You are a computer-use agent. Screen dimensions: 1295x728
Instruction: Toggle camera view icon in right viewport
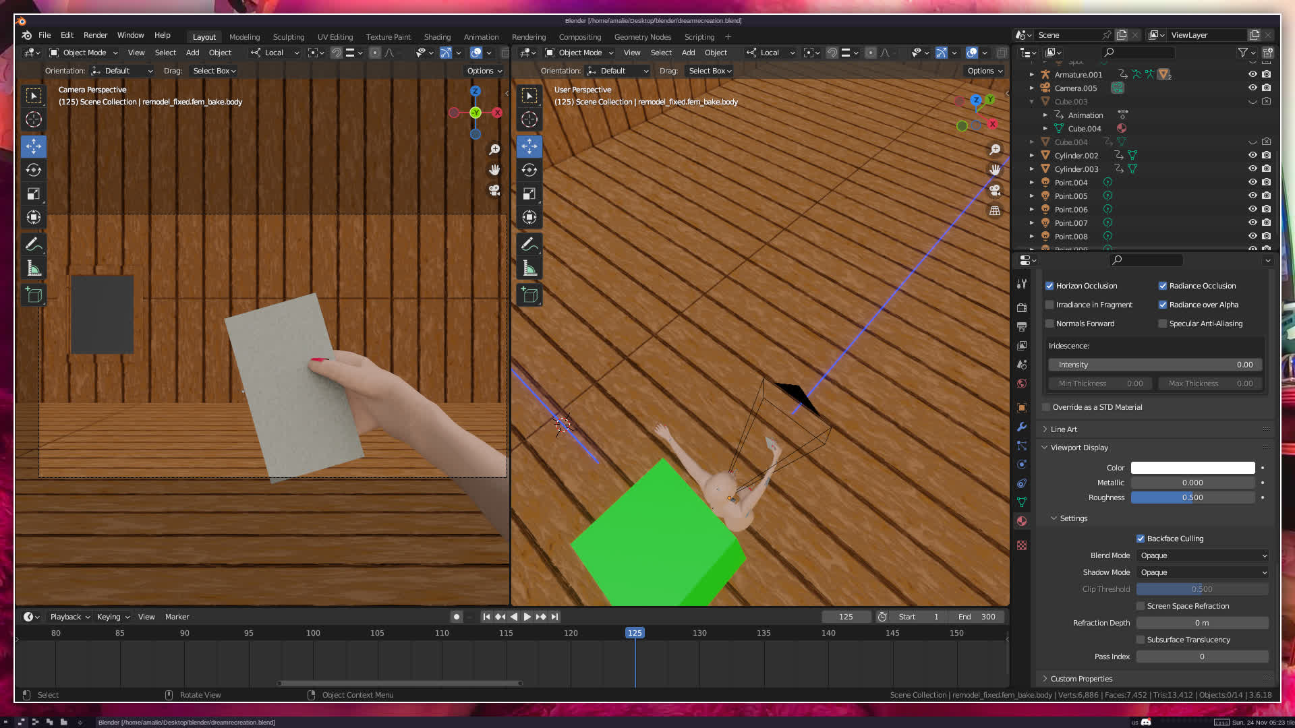pyautogui.click(x=995, y=190)
